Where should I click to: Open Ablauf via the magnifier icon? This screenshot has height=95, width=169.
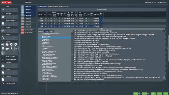coord(3,38)
